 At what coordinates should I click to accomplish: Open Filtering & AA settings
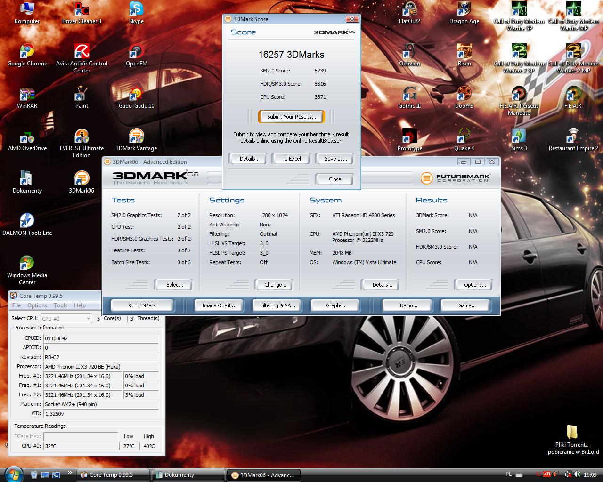(x=277, y=305)
